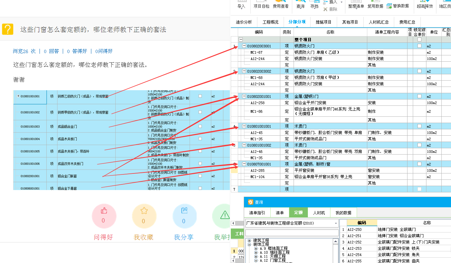Select 定额 tab in 查询 window
This screenshot has width=451, height=263.
point(298,213)
